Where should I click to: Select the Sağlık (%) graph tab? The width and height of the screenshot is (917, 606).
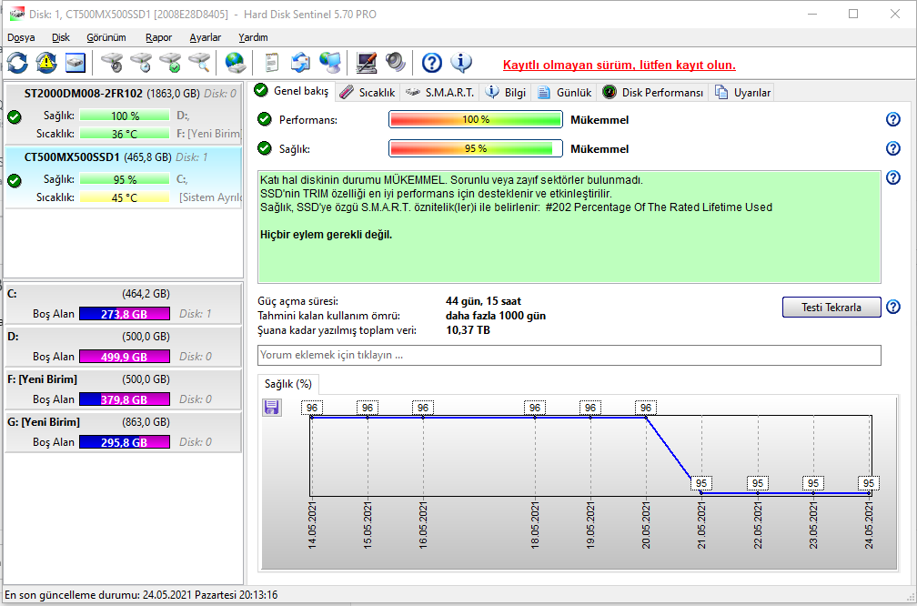288,384
